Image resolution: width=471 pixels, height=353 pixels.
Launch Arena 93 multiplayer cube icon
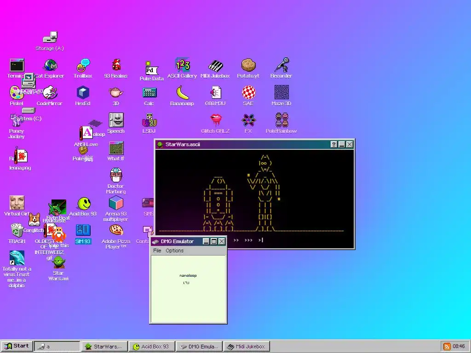[116, 203]
